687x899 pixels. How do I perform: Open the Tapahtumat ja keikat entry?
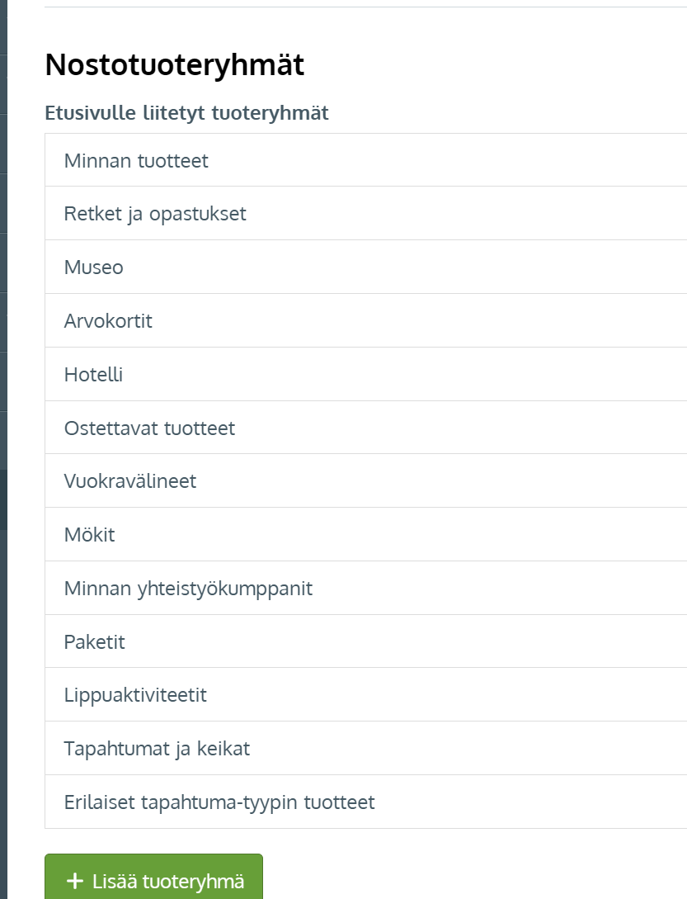[x=365, y=748]
